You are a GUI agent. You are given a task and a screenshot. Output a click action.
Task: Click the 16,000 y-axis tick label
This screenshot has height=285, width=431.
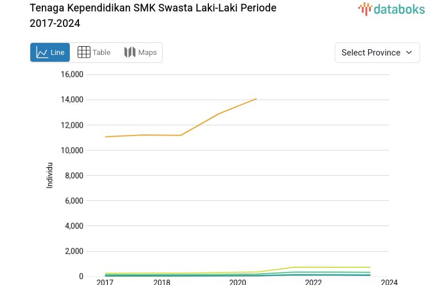pyautogui.click(x=72, y=74)
